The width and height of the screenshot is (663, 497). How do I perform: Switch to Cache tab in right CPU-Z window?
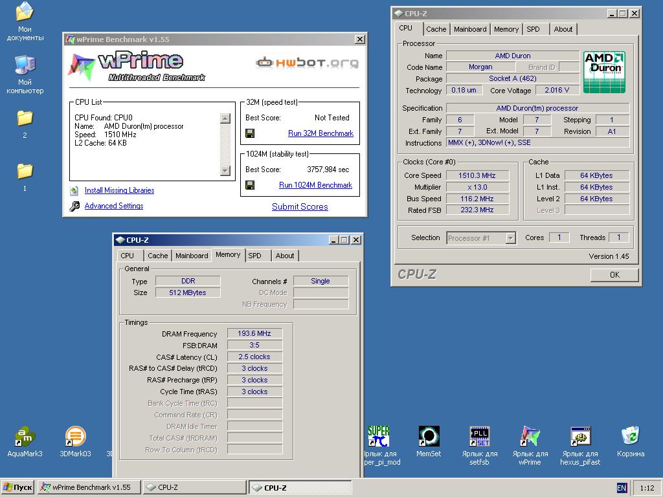click(x=436, y=29)
